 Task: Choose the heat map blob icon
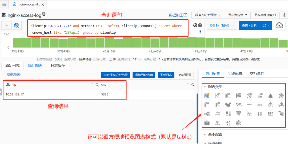click(281, 104)
